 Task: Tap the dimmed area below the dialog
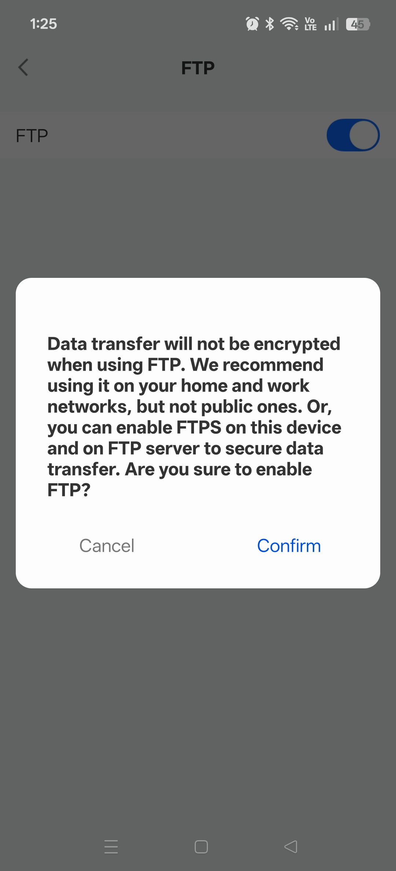point(198,697)
